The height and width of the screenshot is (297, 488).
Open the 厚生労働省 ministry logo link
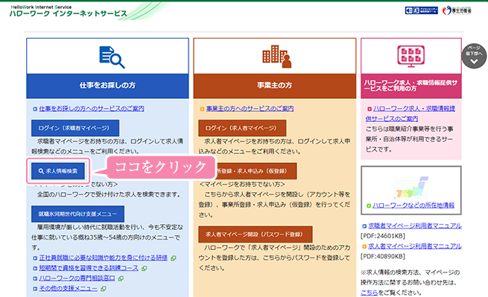pyautogui.click(x=457, y=10)
